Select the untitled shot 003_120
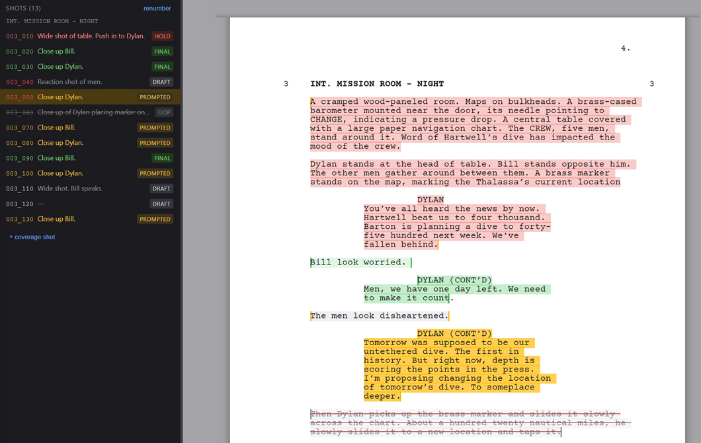The width and height of the screenshot is (701, 443). click(89, 204)
